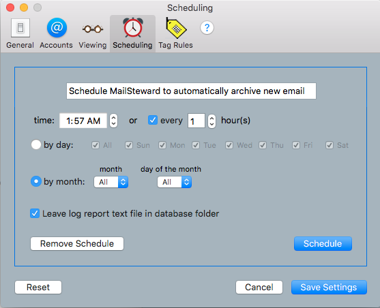Toggle 'Leave log report text file' checkbox
Image resolution: width=380 pixels, height=308 pixels.
pos(35,213)
